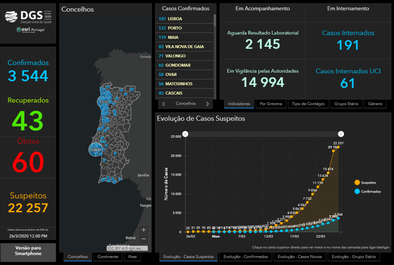
Task: Click the Lisbon cluster bubble on map
Action: (96, 149)
